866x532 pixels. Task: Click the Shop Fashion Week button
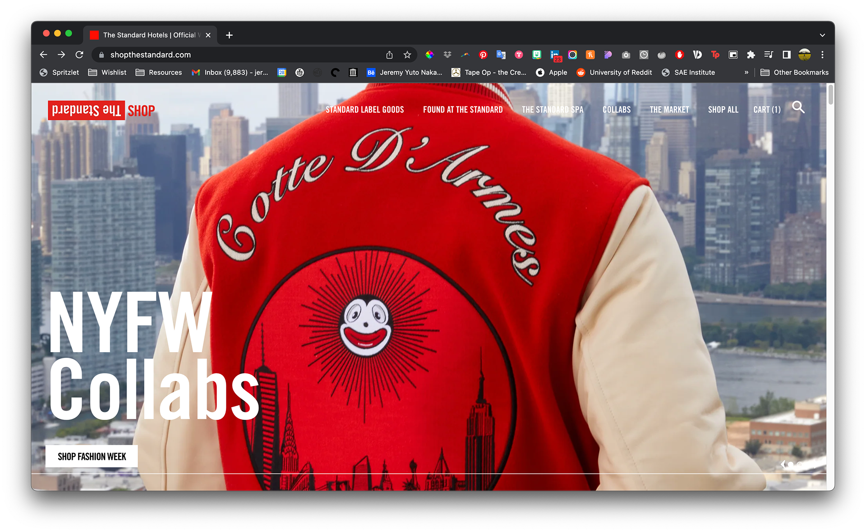click(92, 457)
